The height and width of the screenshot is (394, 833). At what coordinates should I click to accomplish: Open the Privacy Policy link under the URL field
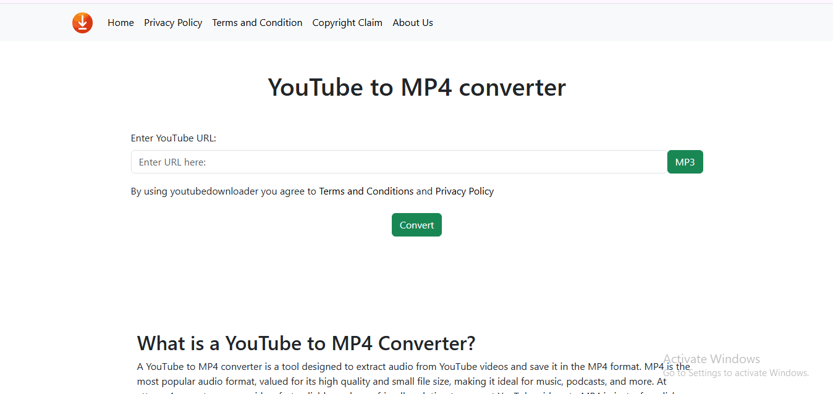(x=465, y=191)
